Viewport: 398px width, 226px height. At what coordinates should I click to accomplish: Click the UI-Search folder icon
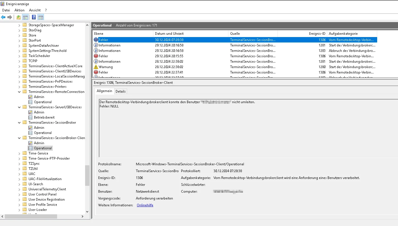pos(25,184)
